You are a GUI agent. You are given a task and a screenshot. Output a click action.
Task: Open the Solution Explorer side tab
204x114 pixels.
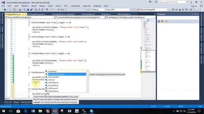point(201,35)
